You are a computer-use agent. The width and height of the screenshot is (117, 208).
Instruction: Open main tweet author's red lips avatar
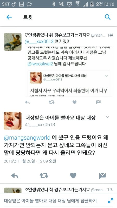click(x=12, y=121)
